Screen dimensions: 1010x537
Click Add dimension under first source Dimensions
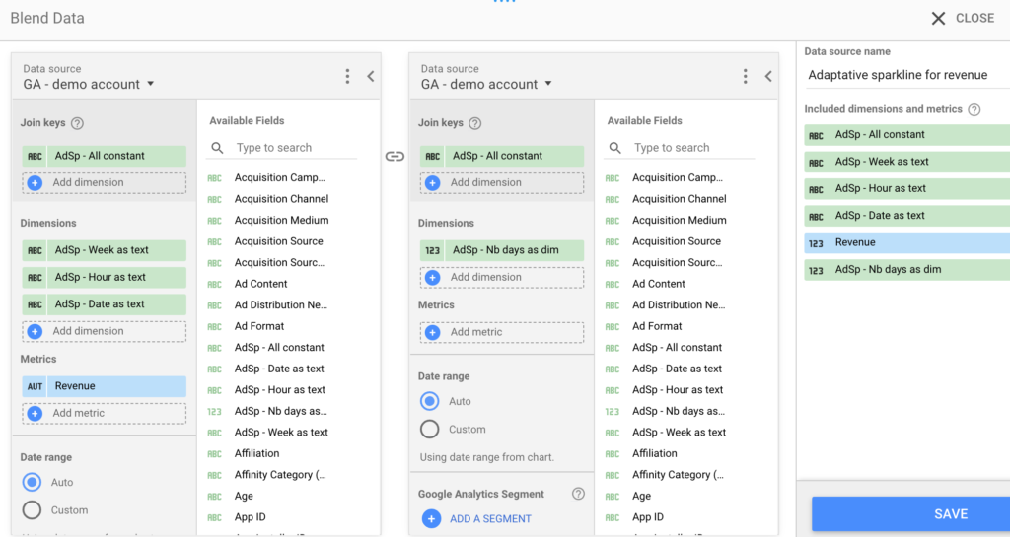click(x=104, y=331)
